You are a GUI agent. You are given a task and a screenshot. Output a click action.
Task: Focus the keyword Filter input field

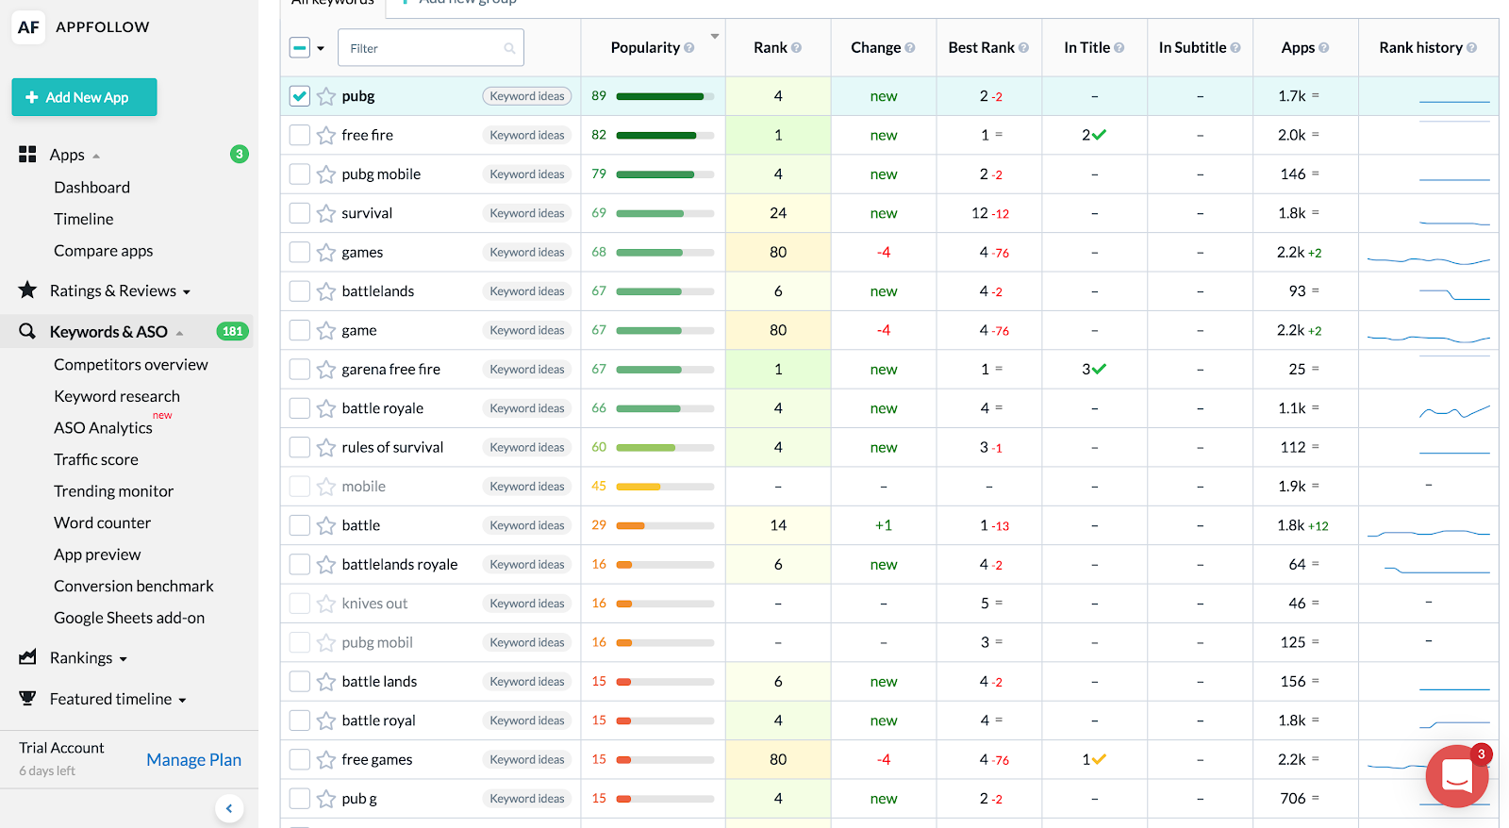[x=431, y=48]
